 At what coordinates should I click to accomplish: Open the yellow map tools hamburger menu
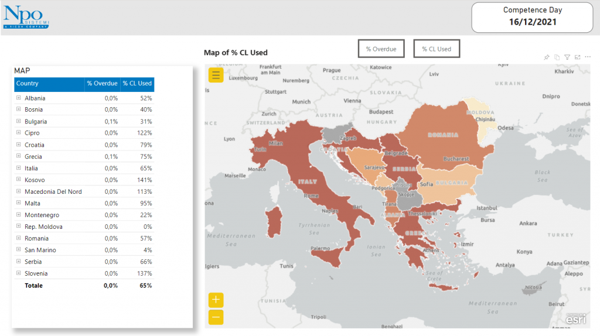(216, 75)
